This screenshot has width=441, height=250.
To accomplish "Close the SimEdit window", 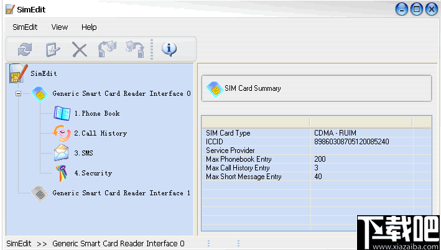I will [431, 9].
